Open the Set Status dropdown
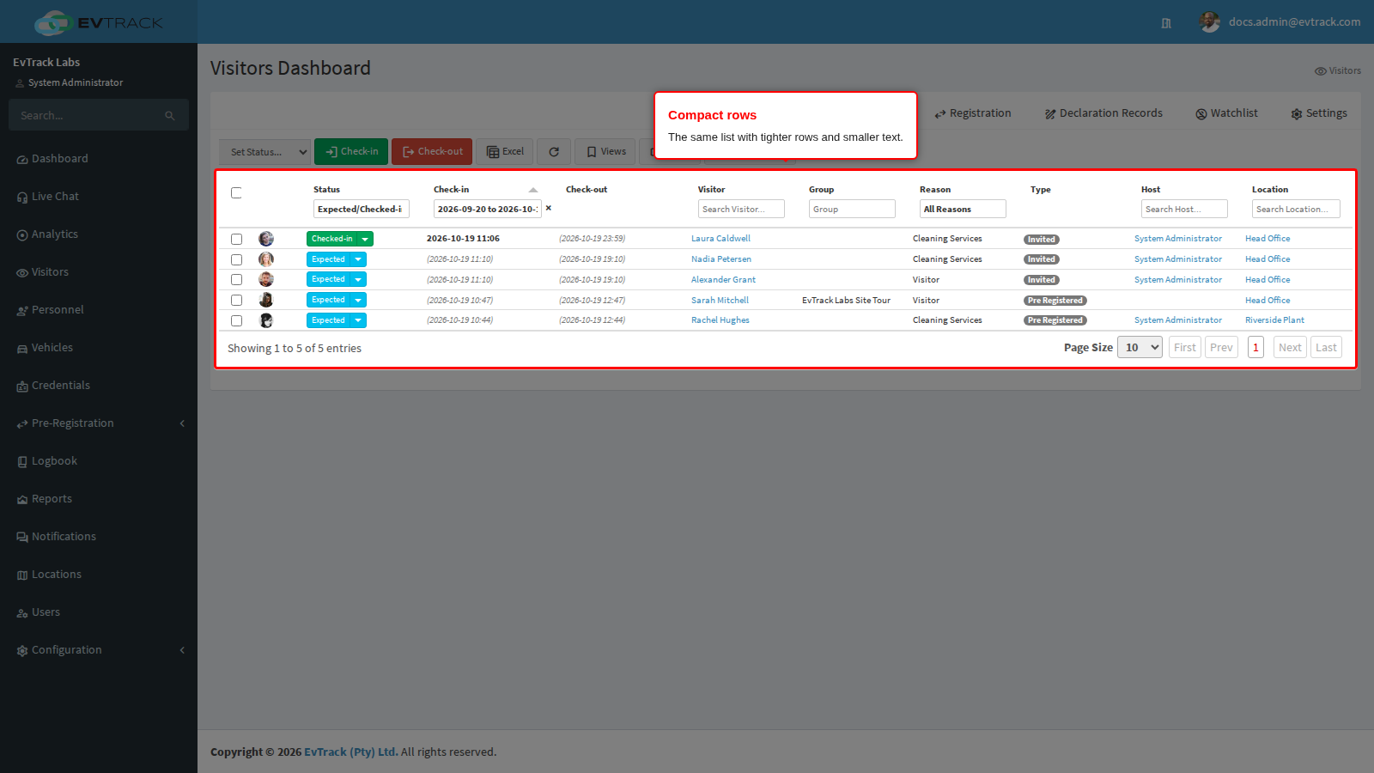The height and width of the screenshot is (773, 1374). pos(264,152)
